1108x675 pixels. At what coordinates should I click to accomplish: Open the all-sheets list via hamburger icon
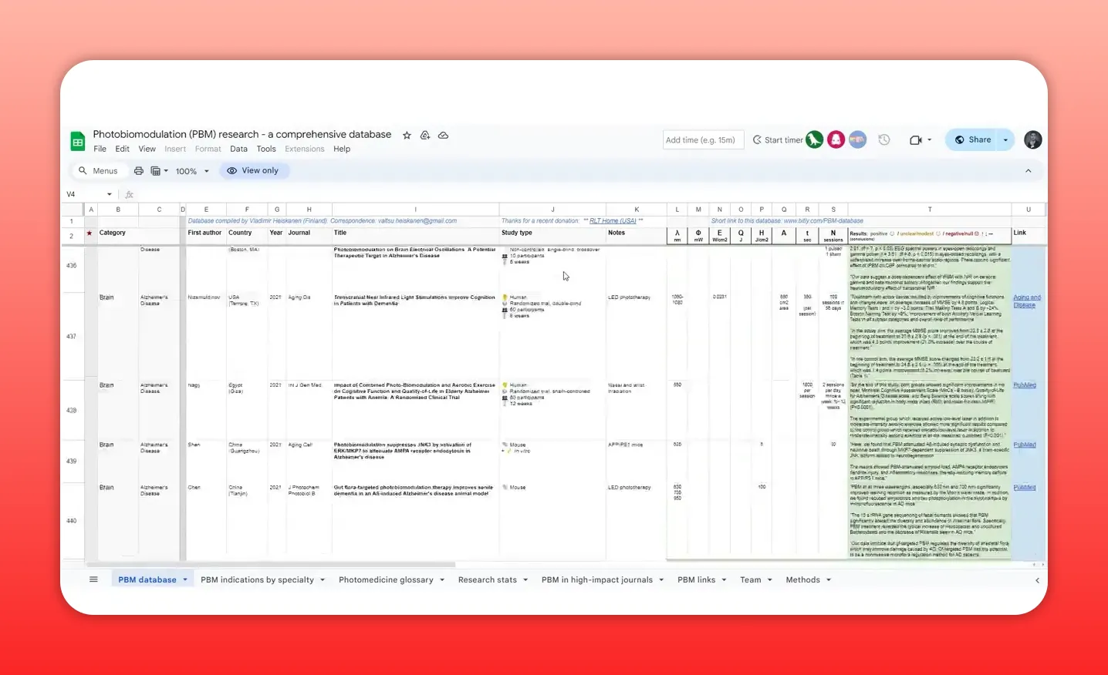coord(93,579)
